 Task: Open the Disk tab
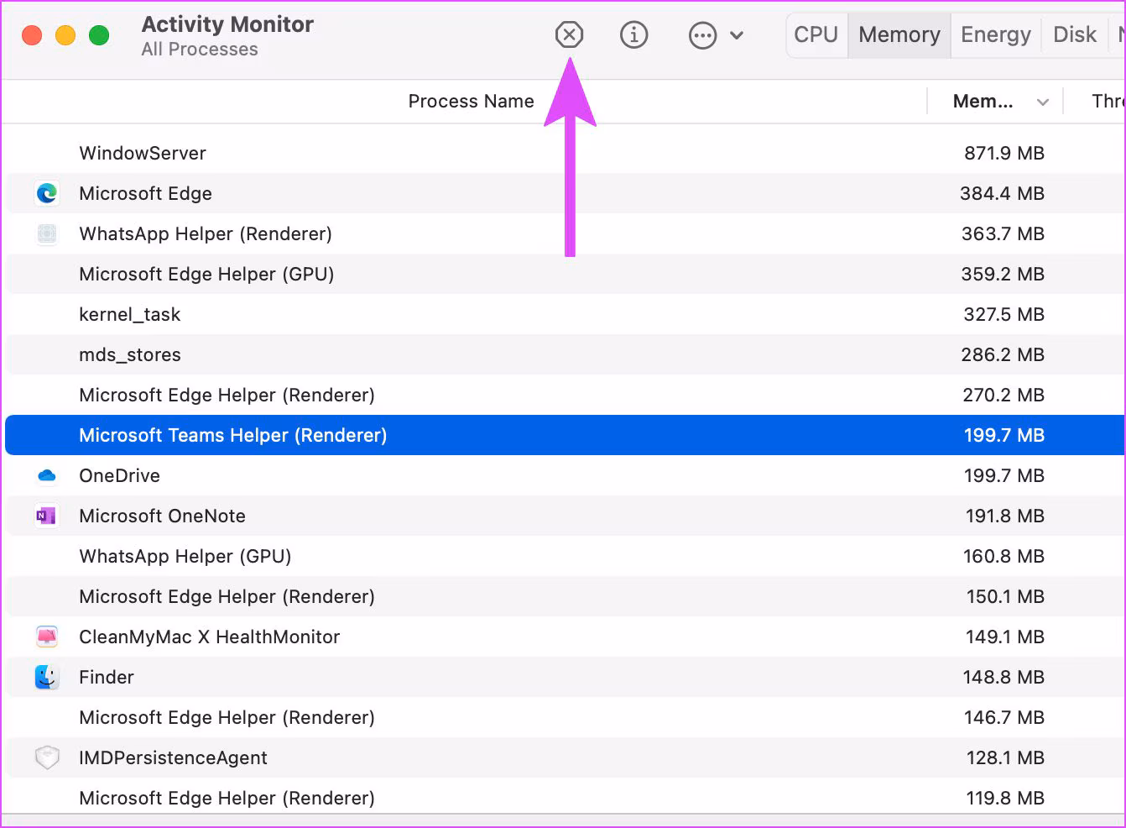[1074, 35]
